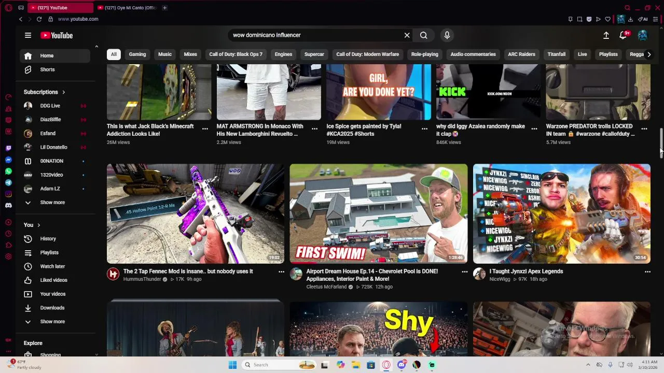Go back with browser back arrow
This screenshot has height=373, width=664.
click(21, 19)
